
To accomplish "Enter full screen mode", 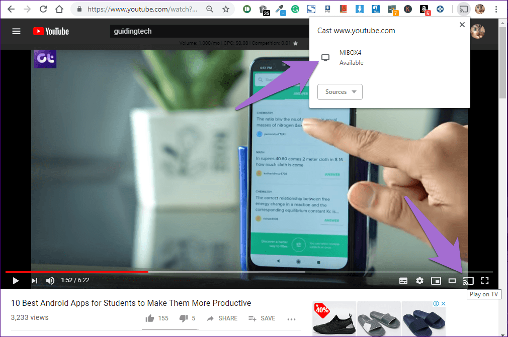I will click(x=485, y=281).
